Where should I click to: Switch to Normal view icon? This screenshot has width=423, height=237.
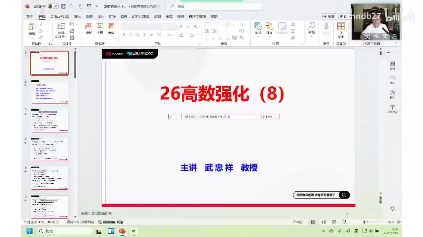313,222
